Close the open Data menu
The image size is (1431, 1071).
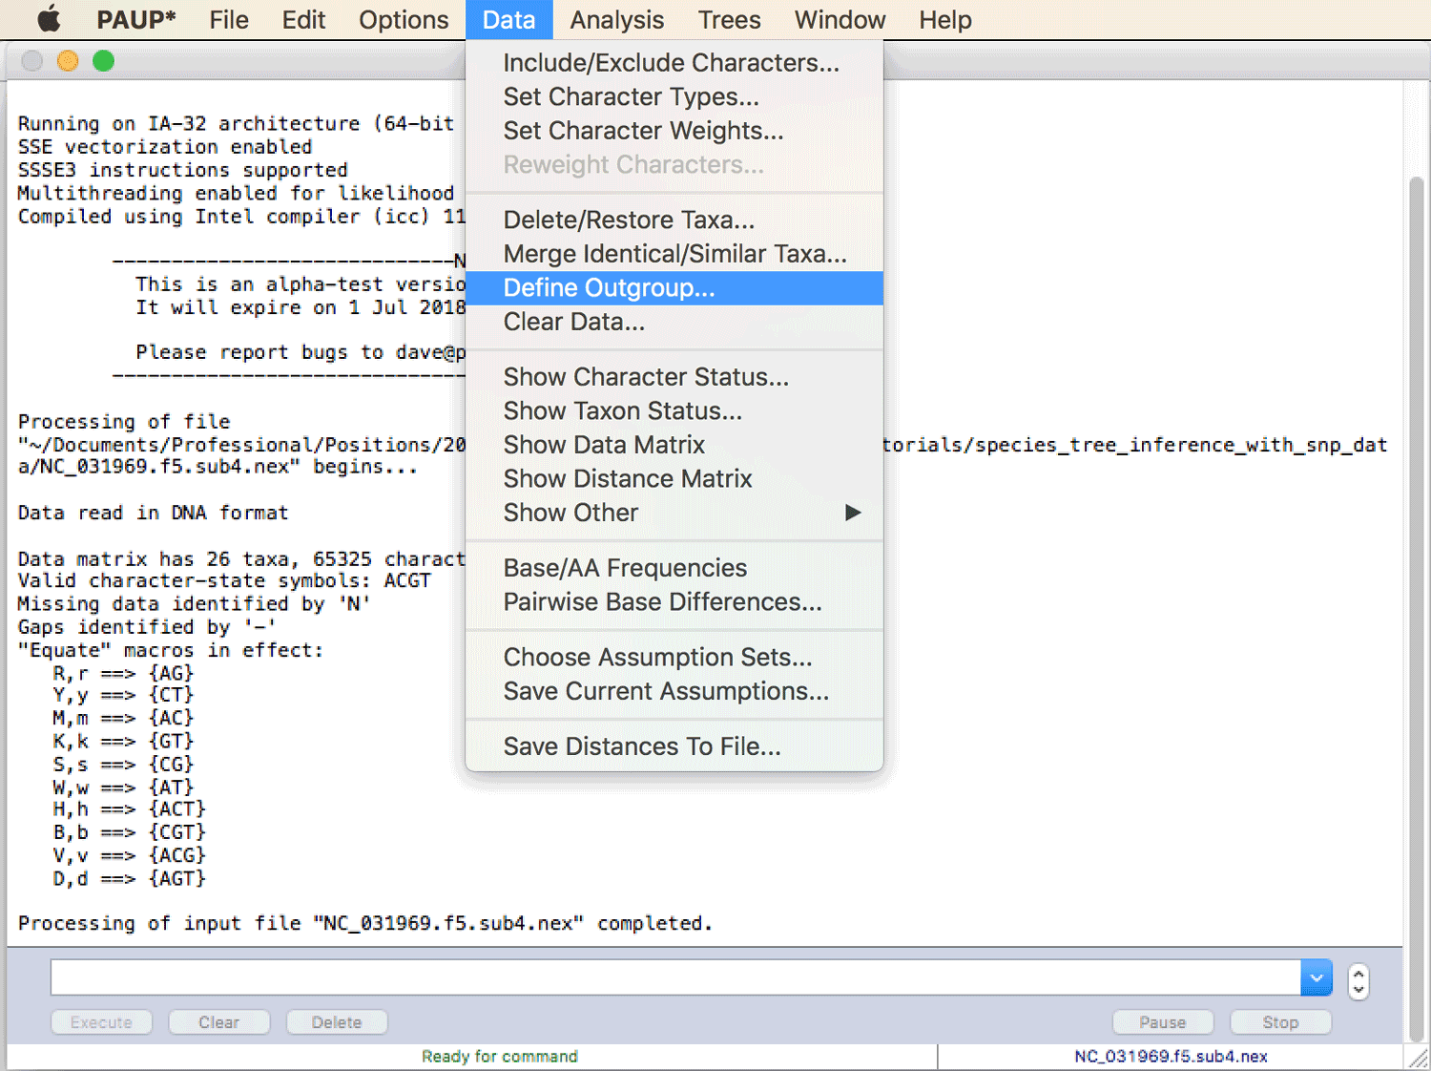pyautogui.click(x=508, y=19)
